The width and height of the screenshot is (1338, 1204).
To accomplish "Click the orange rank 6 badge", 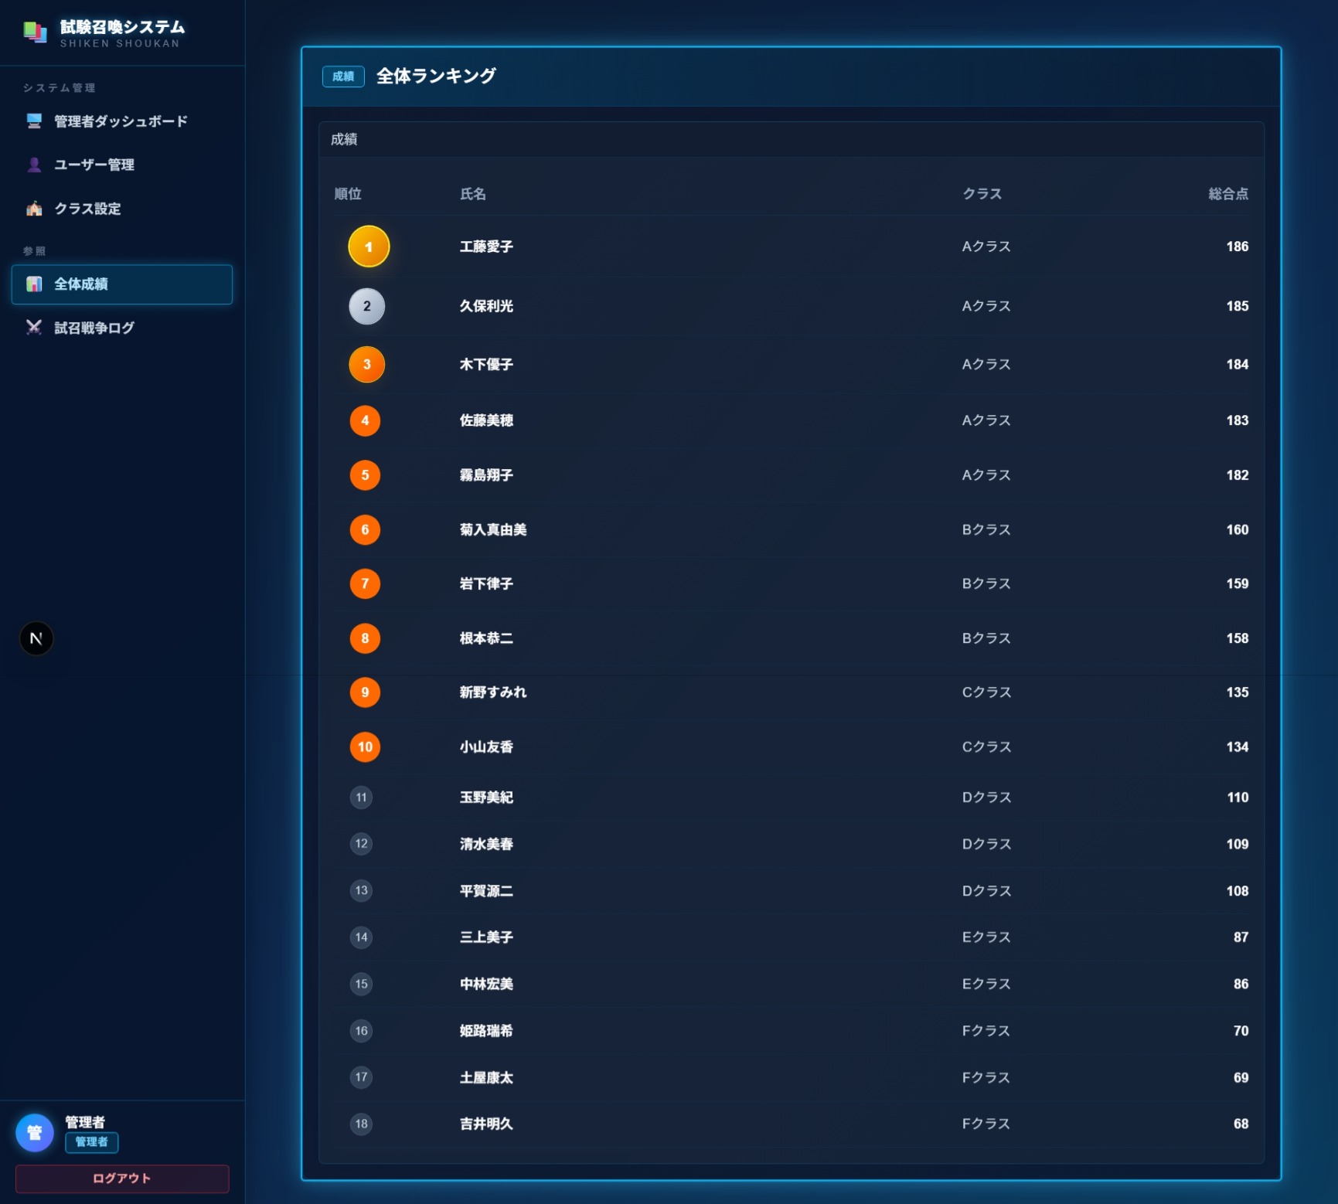I will point(365,530).
